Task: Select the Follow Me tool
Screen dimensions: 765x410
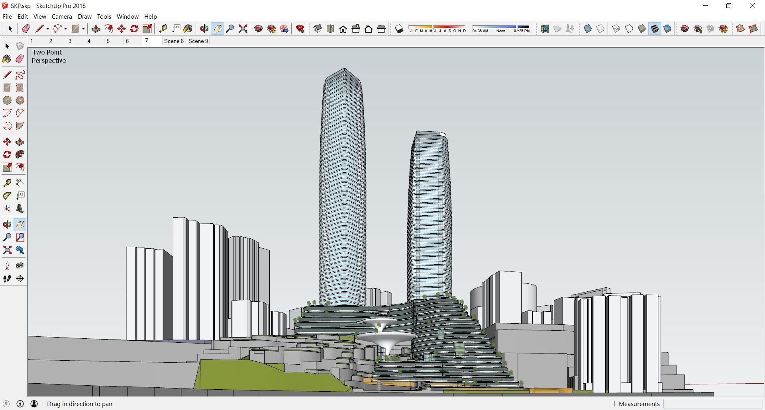Action: (109, 28)
